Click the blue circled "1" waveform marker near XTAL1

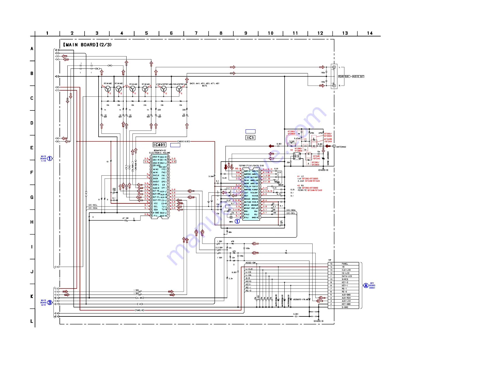237,221
